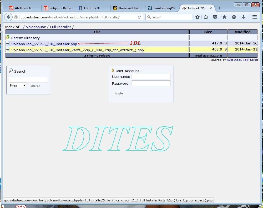This screenshot has height=208, width=263.
Task: Select the 2014-Jan-31 modified date
Action: click(x=242, y=49)
